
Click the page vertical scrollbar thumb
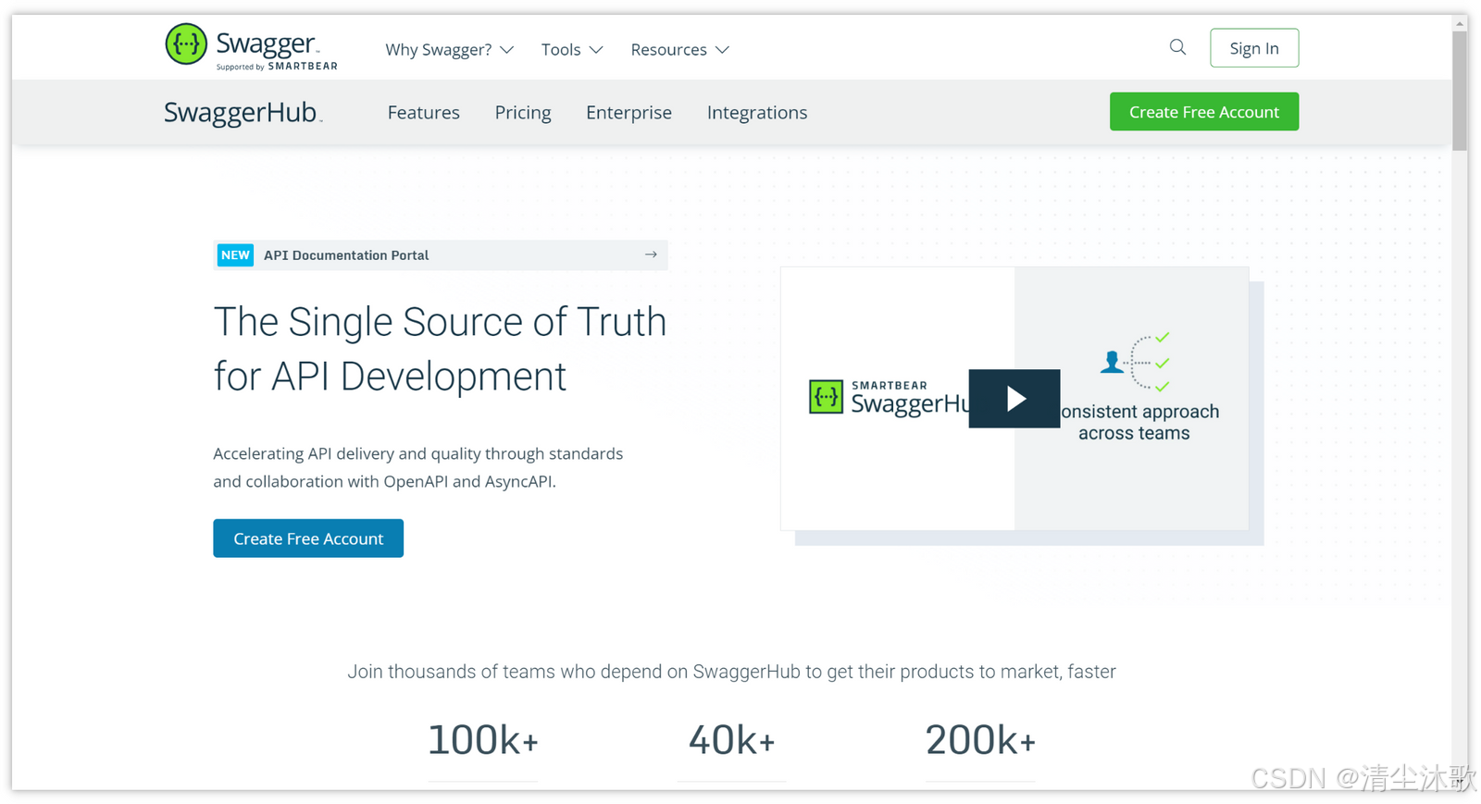(1460, 91)
